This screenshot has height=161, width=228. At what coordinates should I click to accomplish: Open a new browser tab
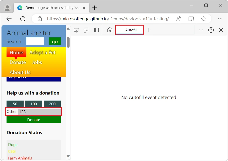(94, 8)
